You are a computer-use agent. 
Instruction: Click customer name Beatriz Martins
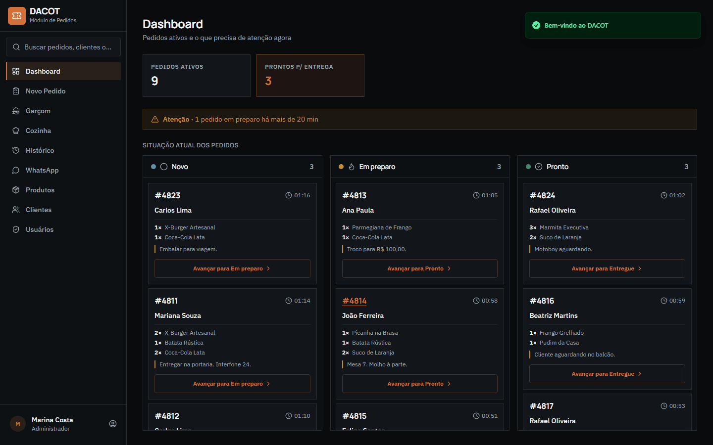pos(554,315)
